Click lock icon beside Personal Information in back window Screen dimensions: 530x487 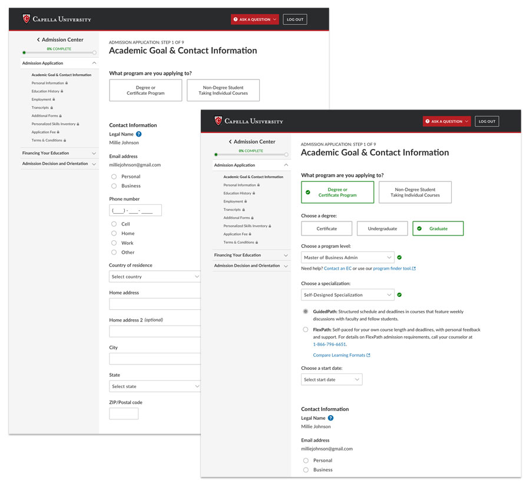click(67, 83)
